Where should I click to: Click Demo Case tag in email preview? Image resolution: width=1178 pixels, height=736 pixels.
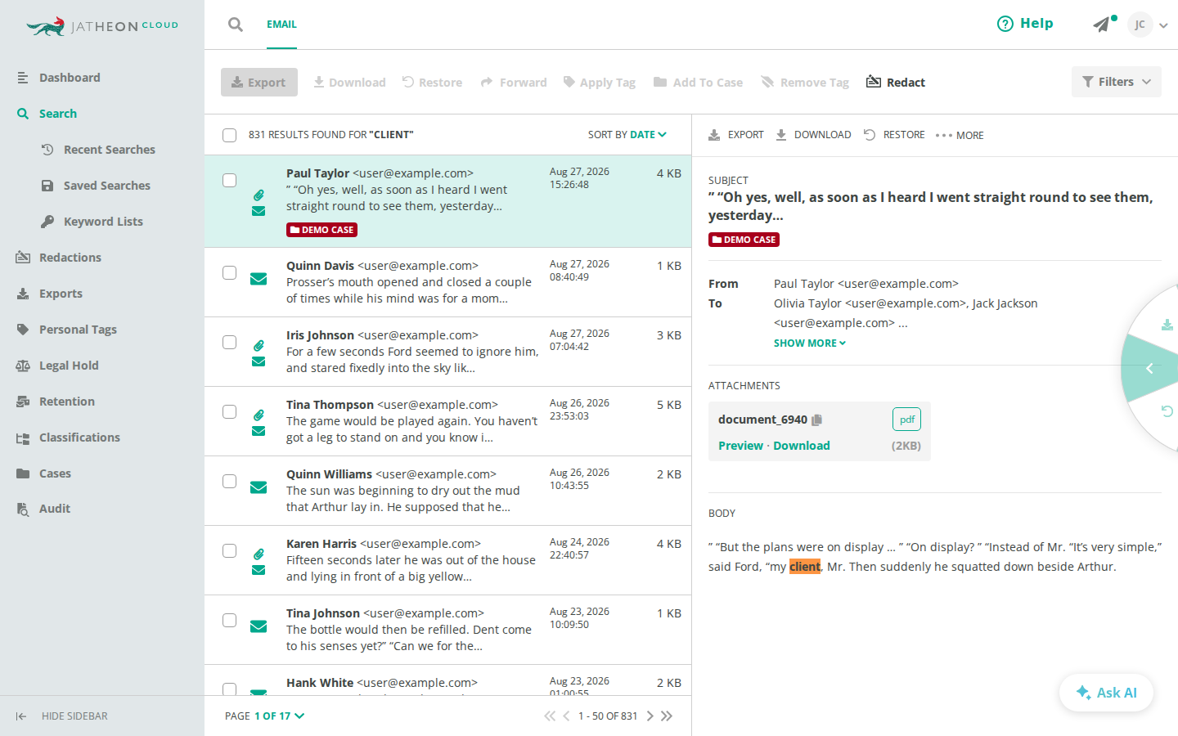pos(744,240)
